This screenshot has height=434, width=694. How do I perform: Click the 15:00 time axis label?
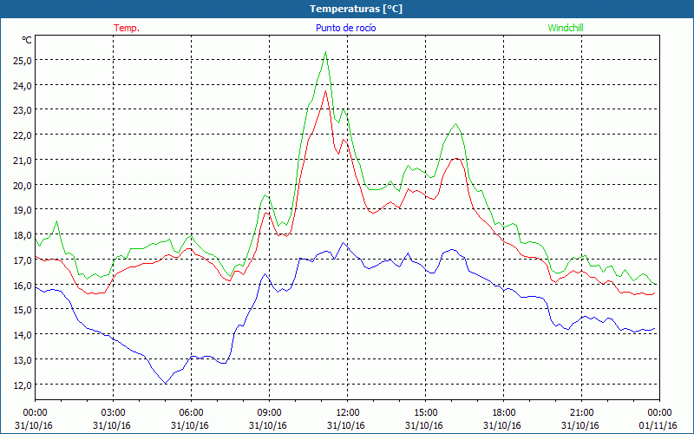[x=425, y=412]
